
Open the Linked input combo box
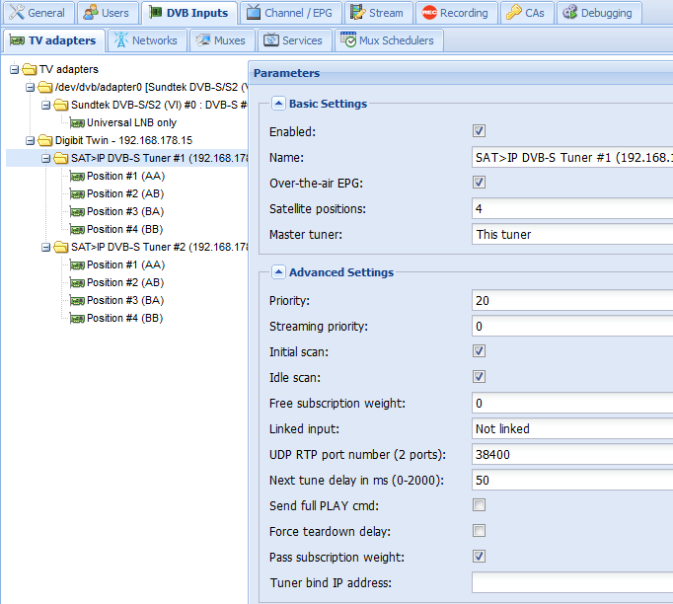572,429
